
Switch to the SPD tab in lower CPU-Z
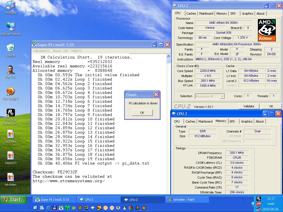(x=232, y=121)
